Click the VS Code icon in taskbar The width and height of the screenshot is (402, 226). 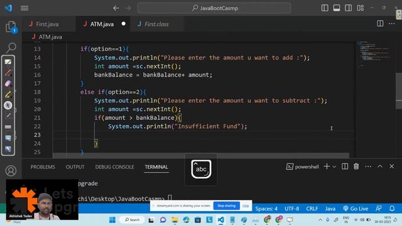(220, 220)
